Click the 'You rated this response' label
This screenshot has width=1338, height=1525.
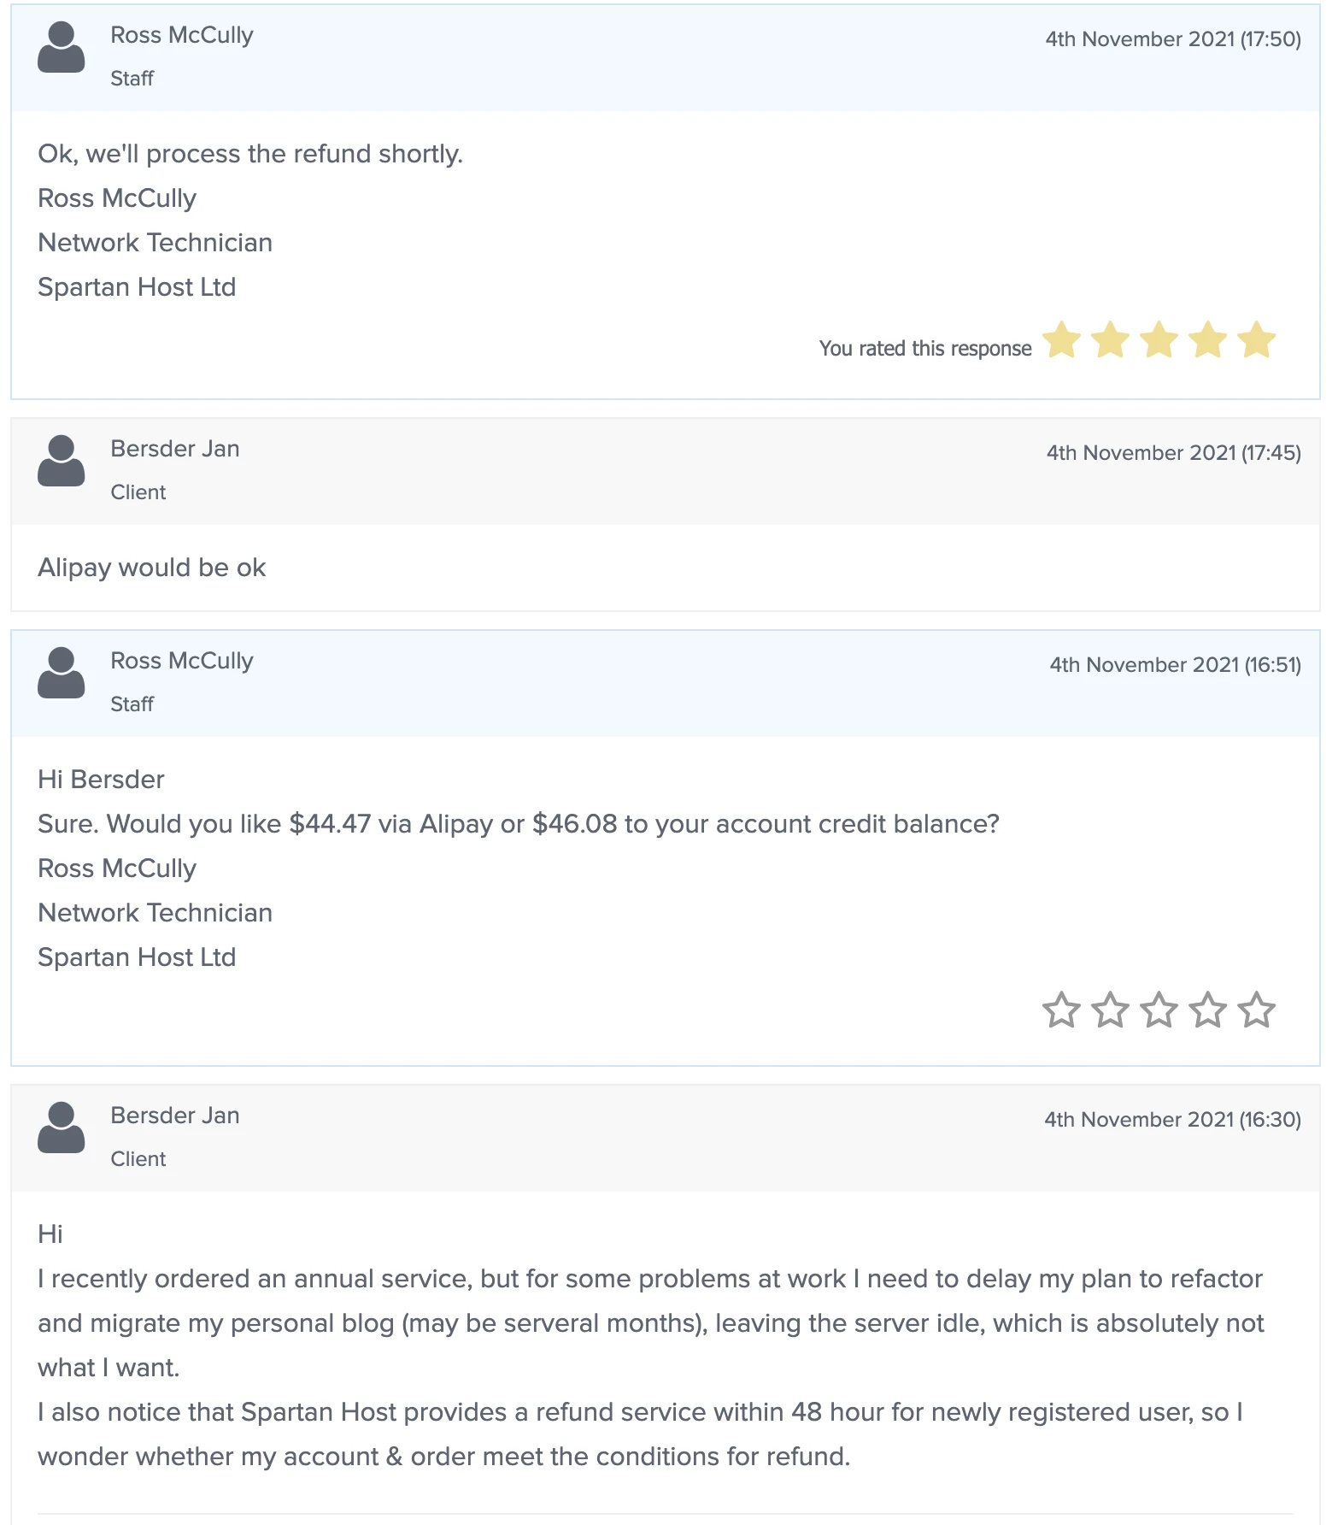point(925,349)
